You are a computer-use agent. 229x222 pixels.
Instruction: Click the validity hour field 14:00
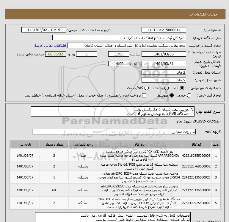(119, 64)
